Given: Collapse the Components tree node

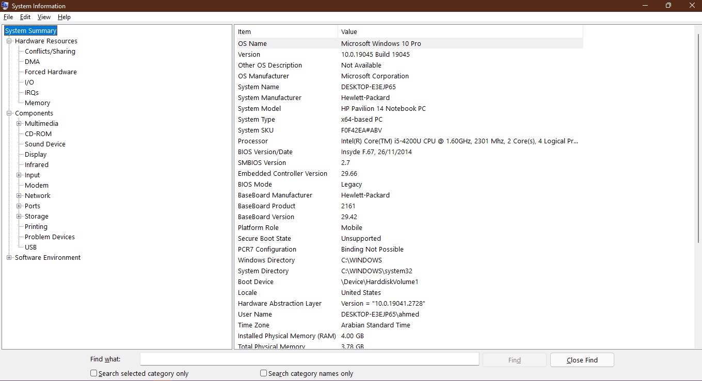Looking at the screenshot, I should coord(9,113).
